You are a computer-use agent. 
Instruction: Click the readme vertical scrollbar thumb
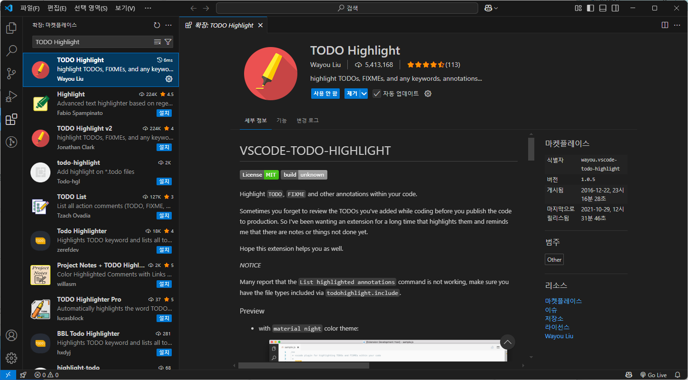(531, 149)
